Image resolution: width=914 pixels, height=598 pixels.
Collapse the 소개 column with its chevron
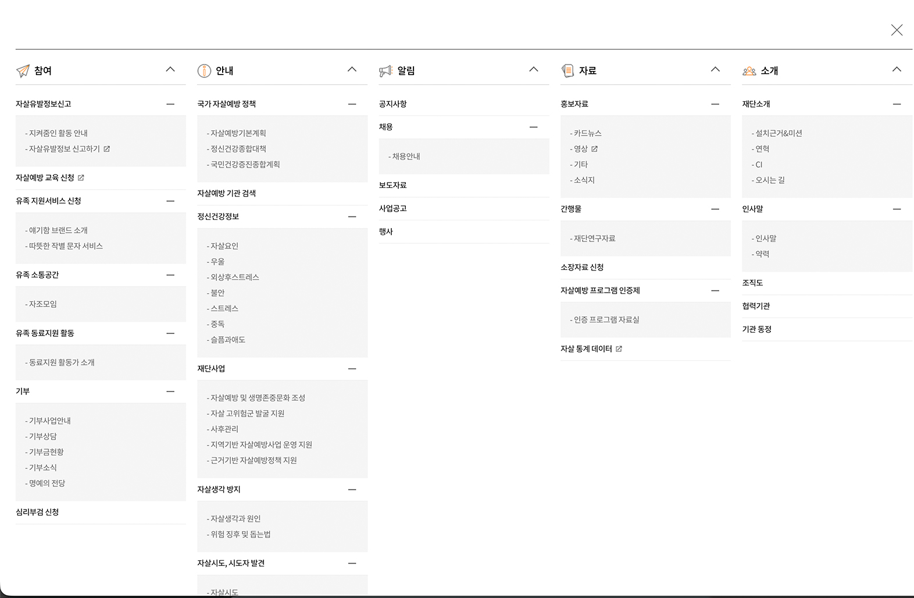click(897, 69)
